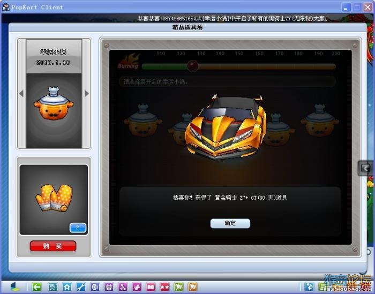Open the wrench settings icon
This screenshot has height=294, width=375.
tap(81, 287)
